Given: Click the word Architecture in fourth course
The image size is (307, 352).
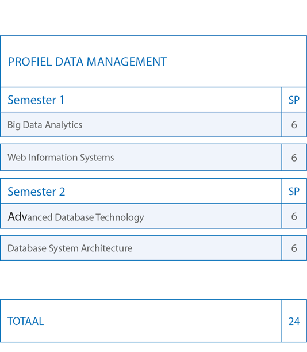Looking at the screenshot, I should tap(106, 248).
